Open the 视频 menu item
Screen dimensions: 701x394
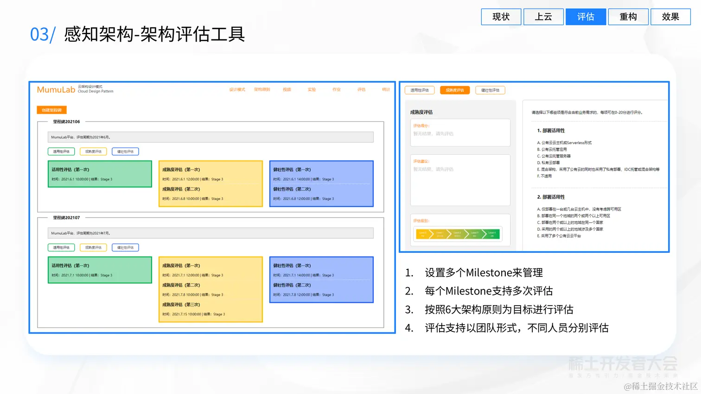click(287, 89)
